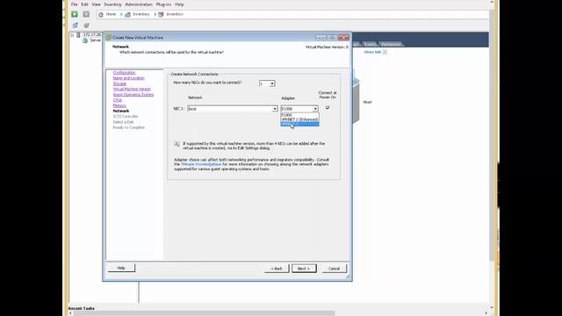The image size is (562, 316).
Task: Open the Plug-ins menu
Action: pos(163,4)
